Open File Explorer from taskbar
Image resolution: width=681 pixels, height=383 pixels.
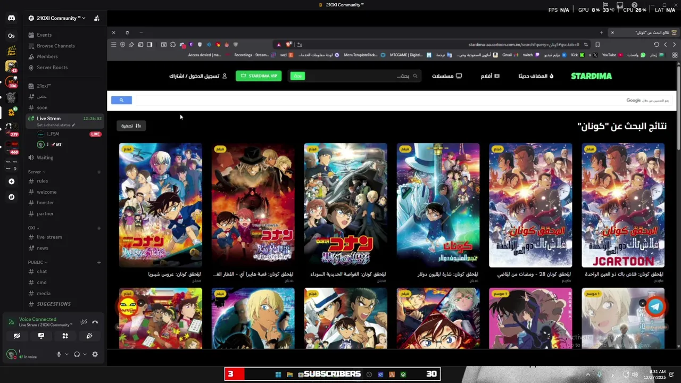(x=289, y=374)
